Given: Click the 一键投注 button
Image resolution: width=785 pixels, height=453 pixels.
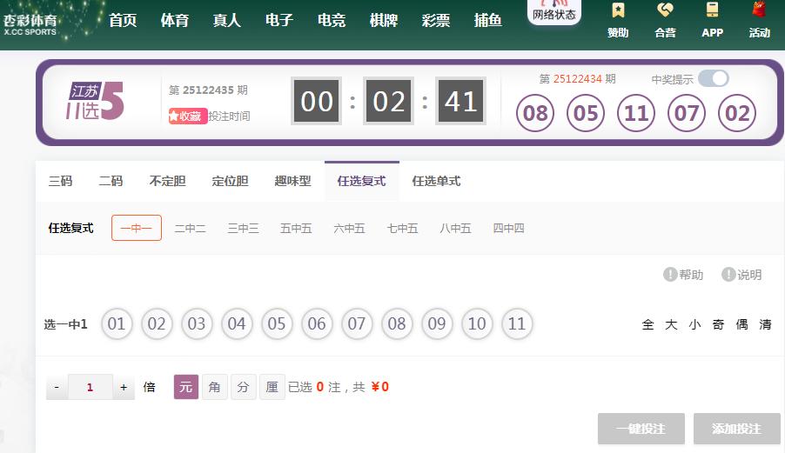Looking at the screenshot, I should (x=641, y=429).
